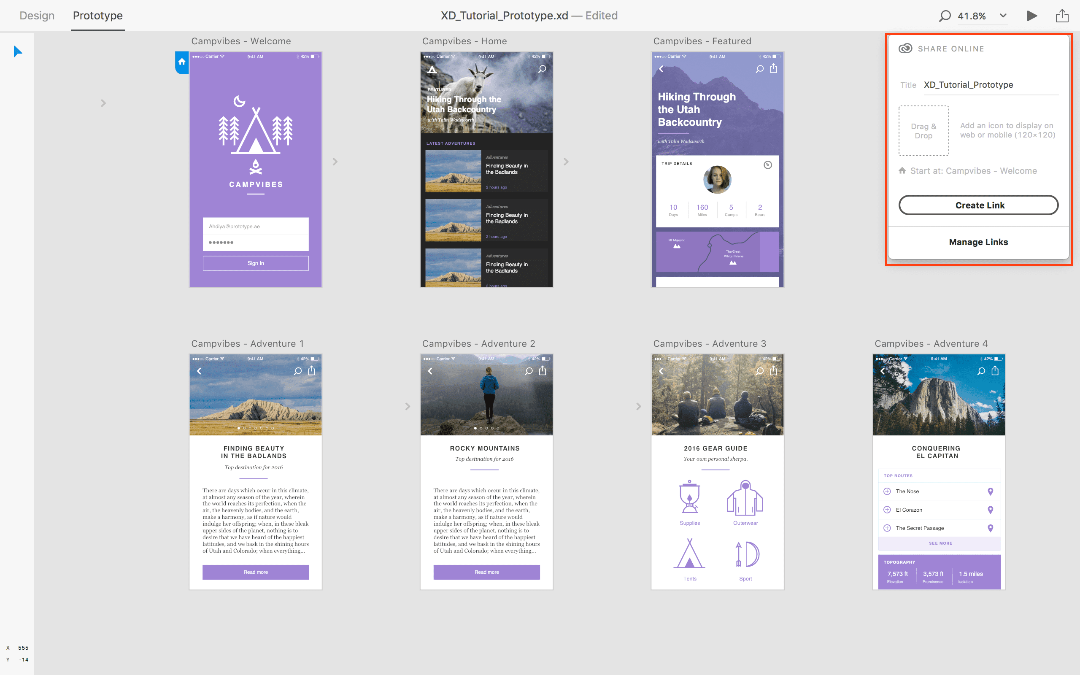The image size is (1080, 675).
Task: Select the Prototype tab
Action: [98, 16]
